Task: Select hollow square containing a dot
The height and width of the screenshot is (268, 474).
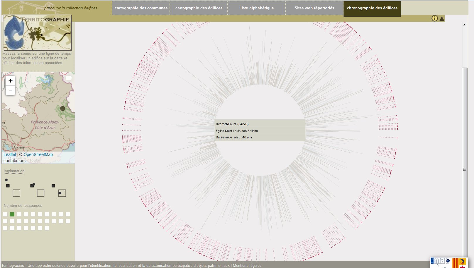Action: tap(62, 193)
